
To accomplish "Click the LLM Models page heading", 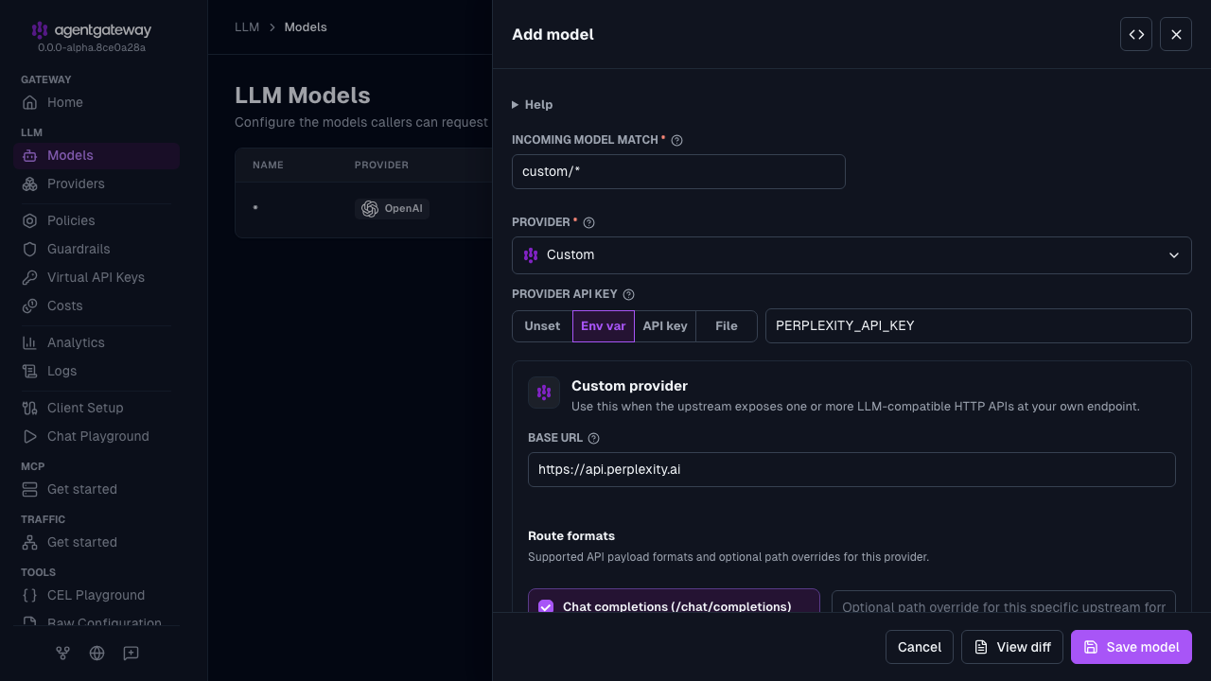I will coord(303,96).
